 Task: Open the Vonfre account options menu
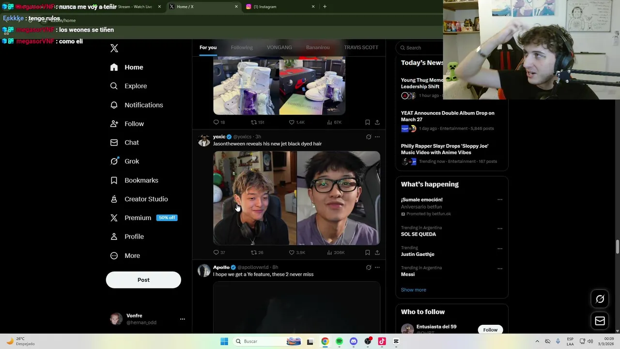click(x=182, y=319)
